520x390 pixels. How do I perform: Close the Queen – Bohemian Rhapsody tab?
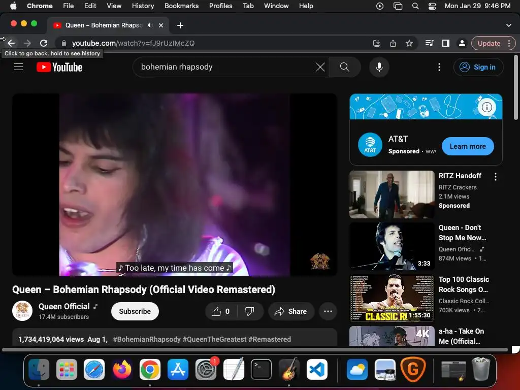coord(161,25)
